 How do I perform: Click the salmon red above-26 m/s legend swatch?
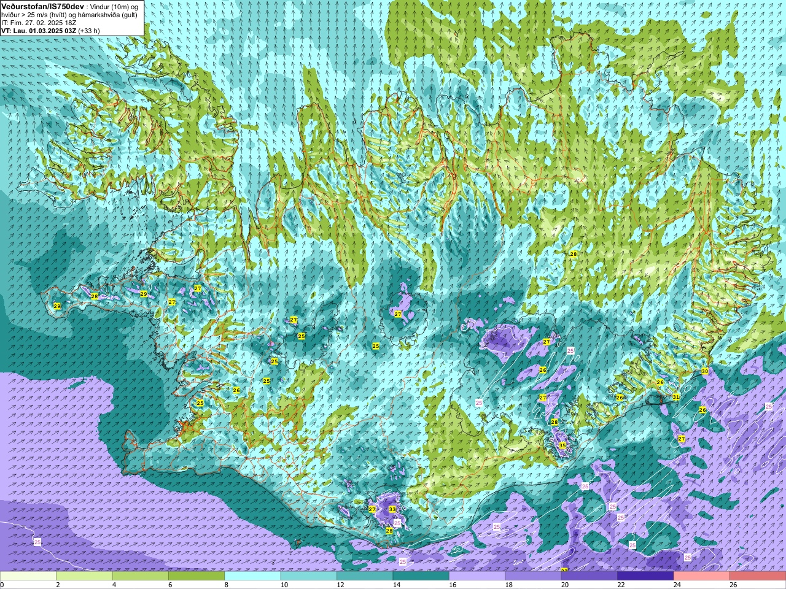(757, 576)
